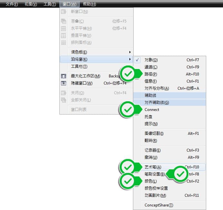
Task: Click the 水平平铺 tile horizontally icon
Action: pos(64,28)
